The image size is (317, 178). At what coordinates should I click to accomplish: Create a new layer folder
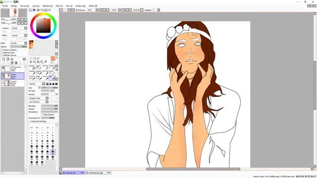(12, 59)
